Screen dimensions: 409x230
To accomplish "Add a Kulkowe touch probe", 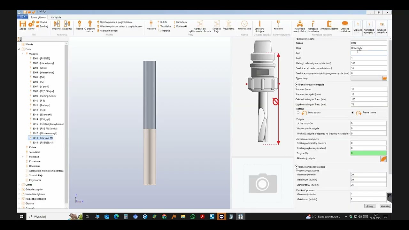I will [278, 25].
